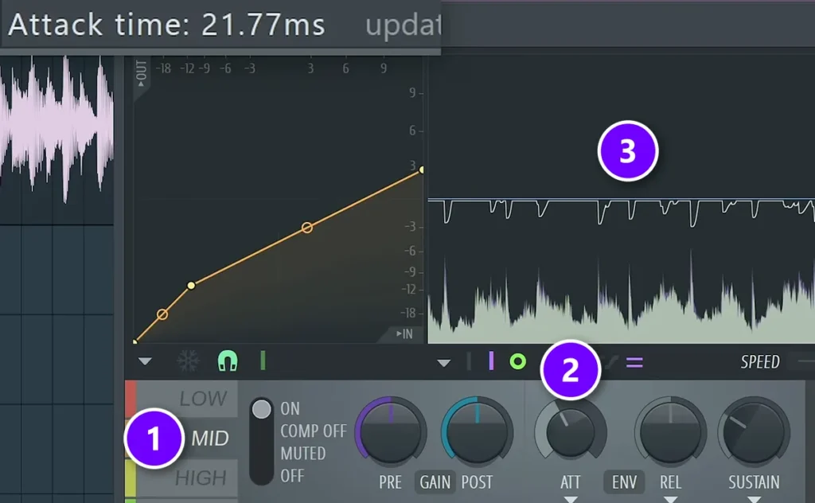
Task: Click the ATT attack knob
Action: pyautogui.click(x=571, y=431)
